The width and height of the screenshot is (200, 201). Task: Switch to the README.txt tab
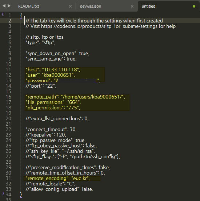(29, 6)
